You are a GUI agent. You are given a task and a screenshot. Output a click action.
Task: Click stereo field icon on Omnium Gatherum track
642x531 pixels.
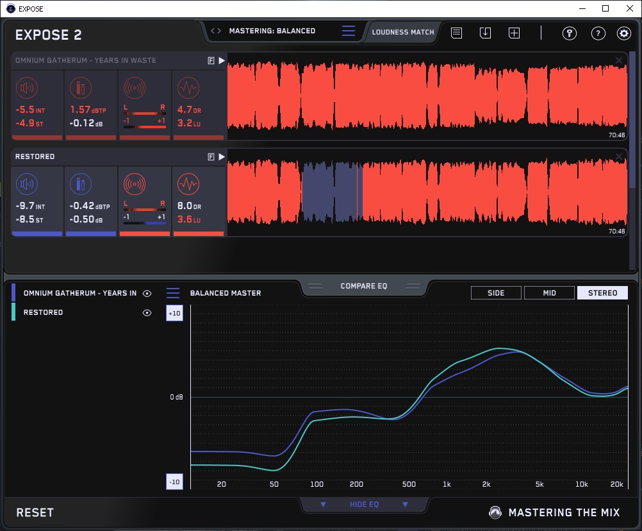(x=135, y=88)
